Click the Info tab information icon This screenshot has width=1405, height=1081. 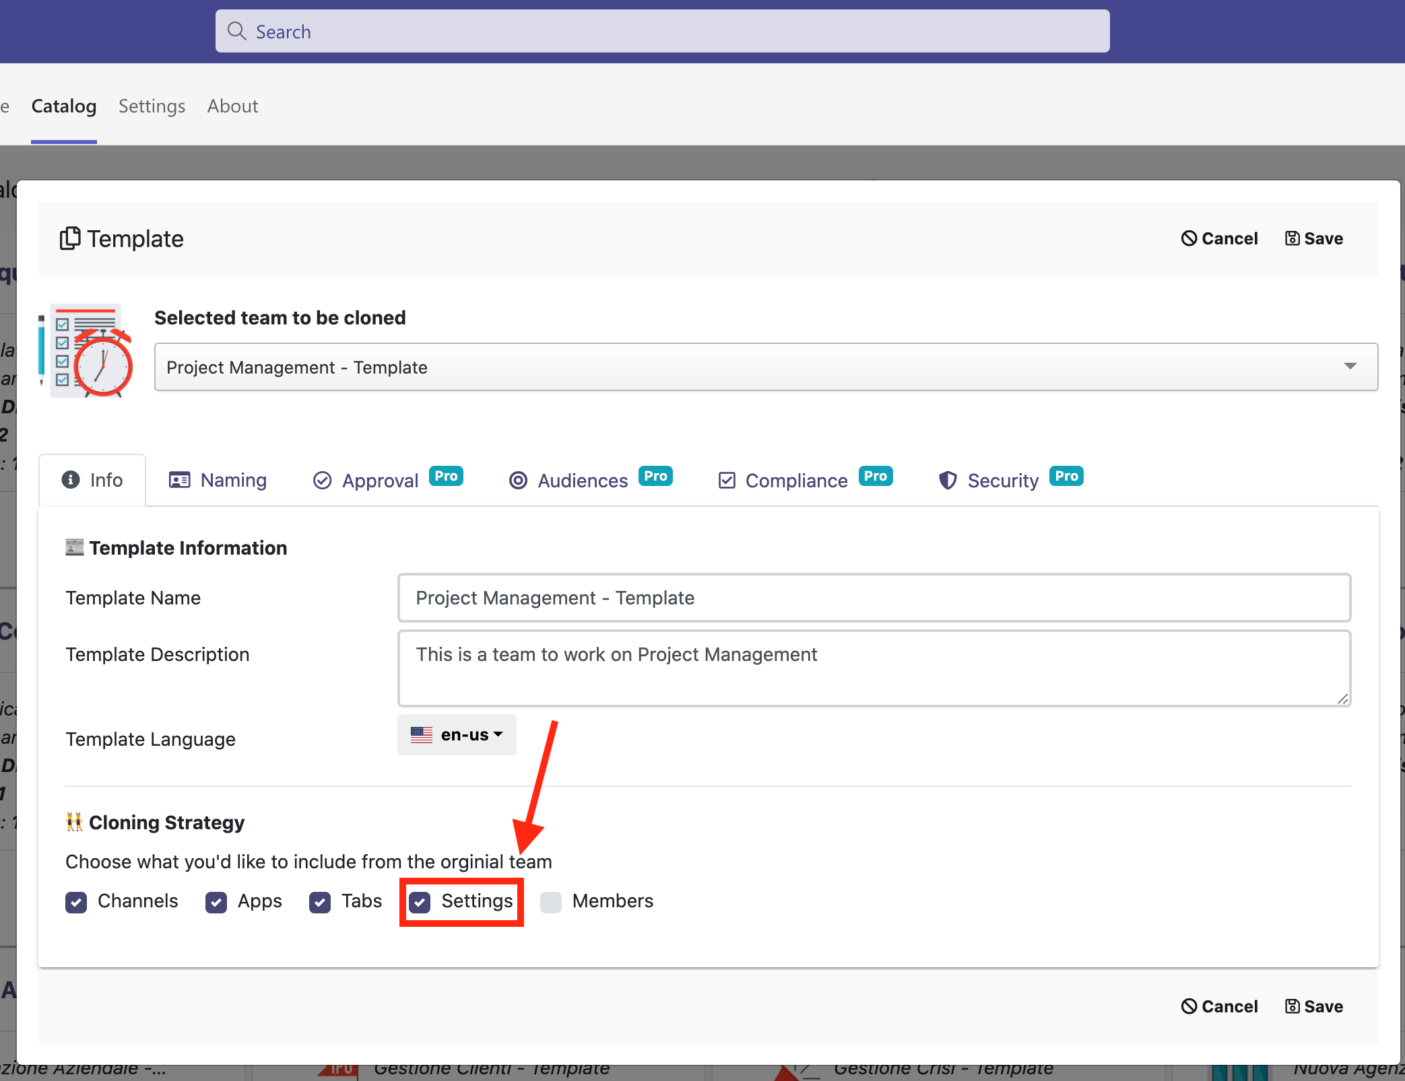71,480
